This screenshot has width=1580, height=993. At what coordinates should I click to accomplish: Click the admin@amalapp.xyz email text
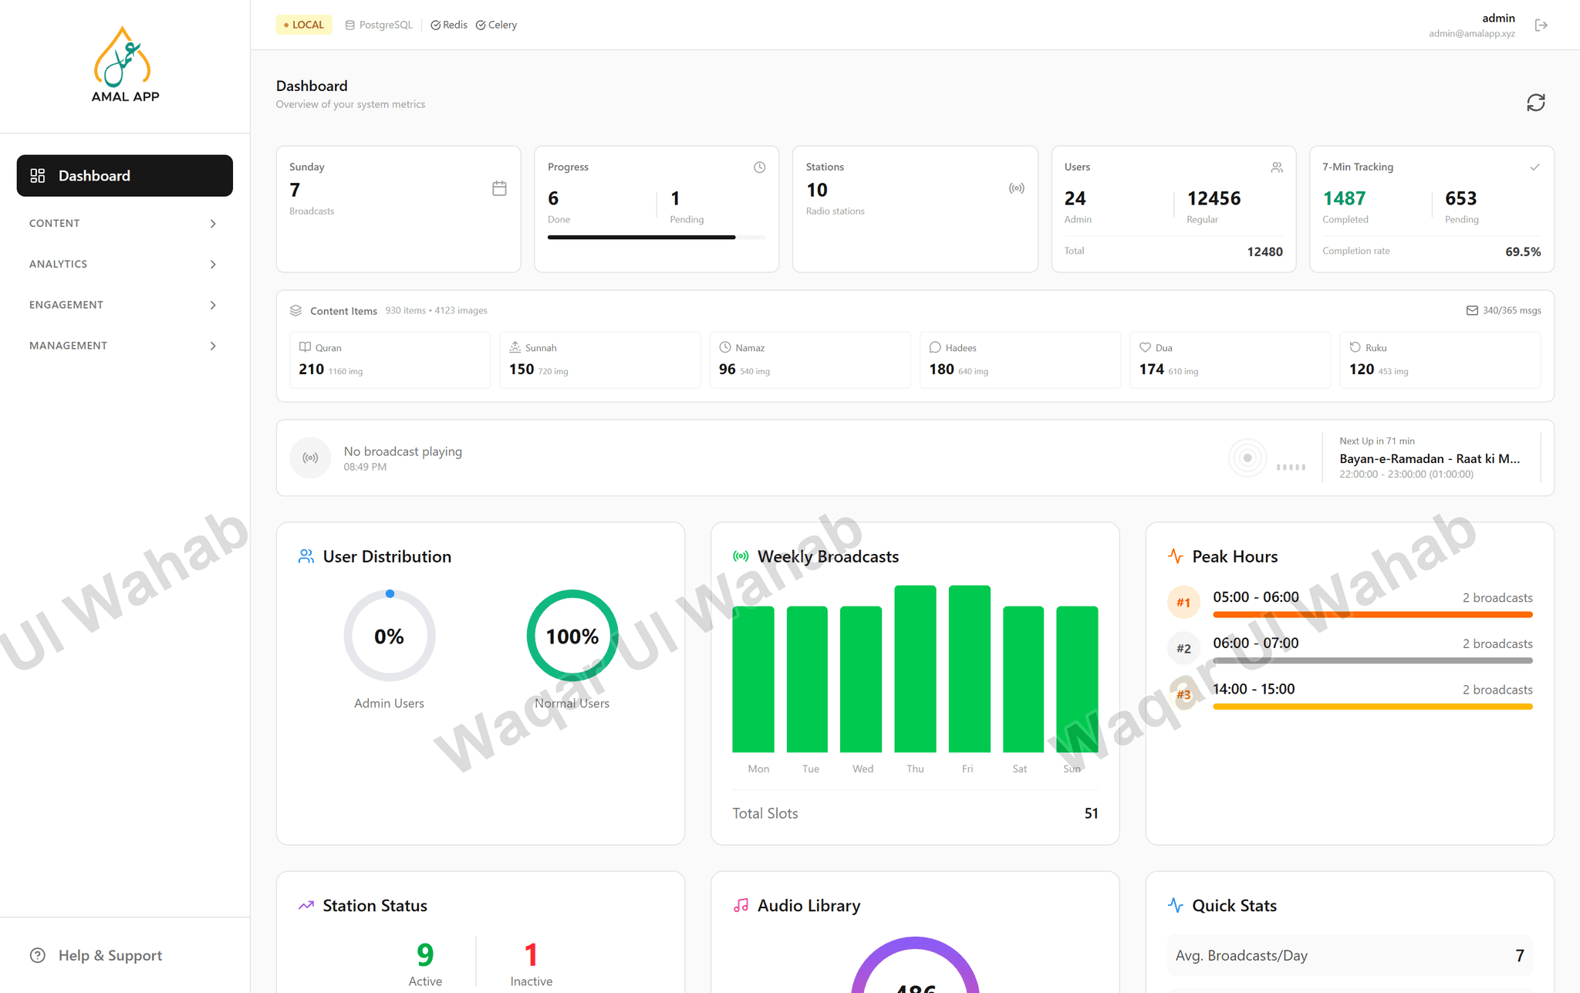pos(1471,34)
